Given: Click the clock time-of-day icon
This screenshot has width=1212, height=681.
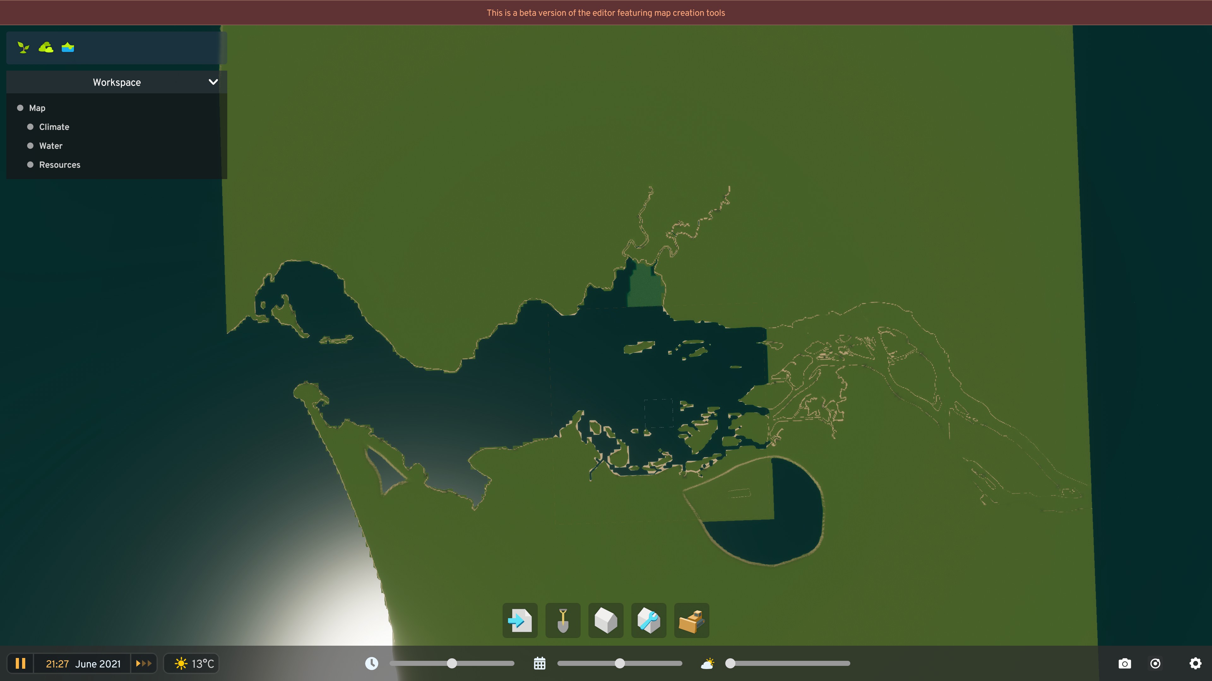Looking at the screenshot, I should [372, 664].
